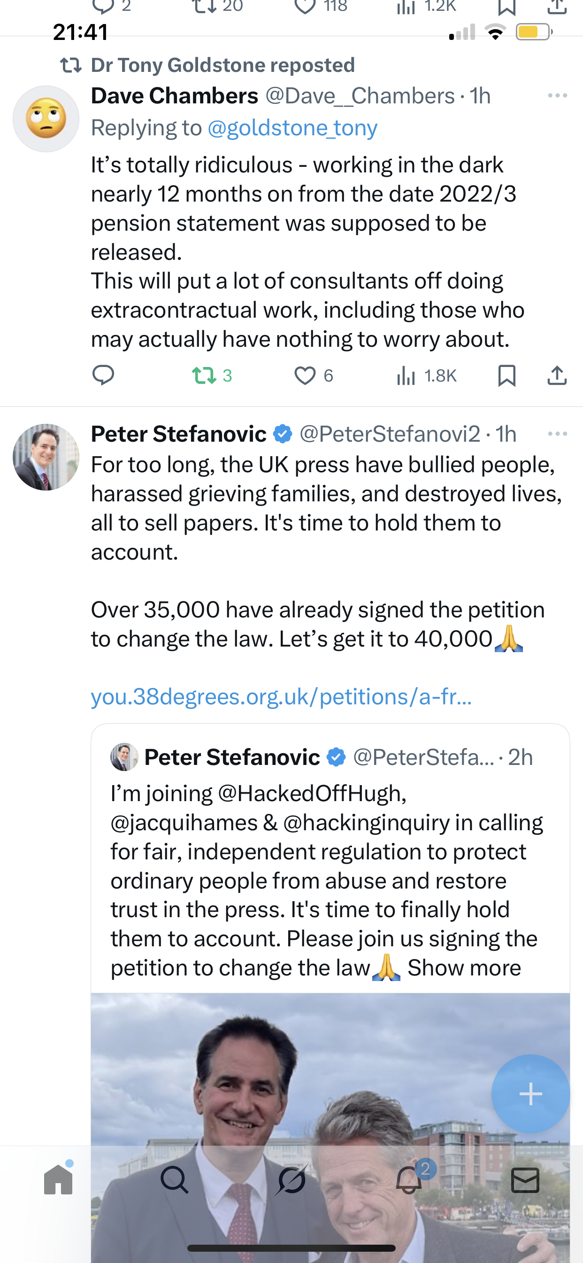Like Dave Chambers' tweet

pos(305,375)
